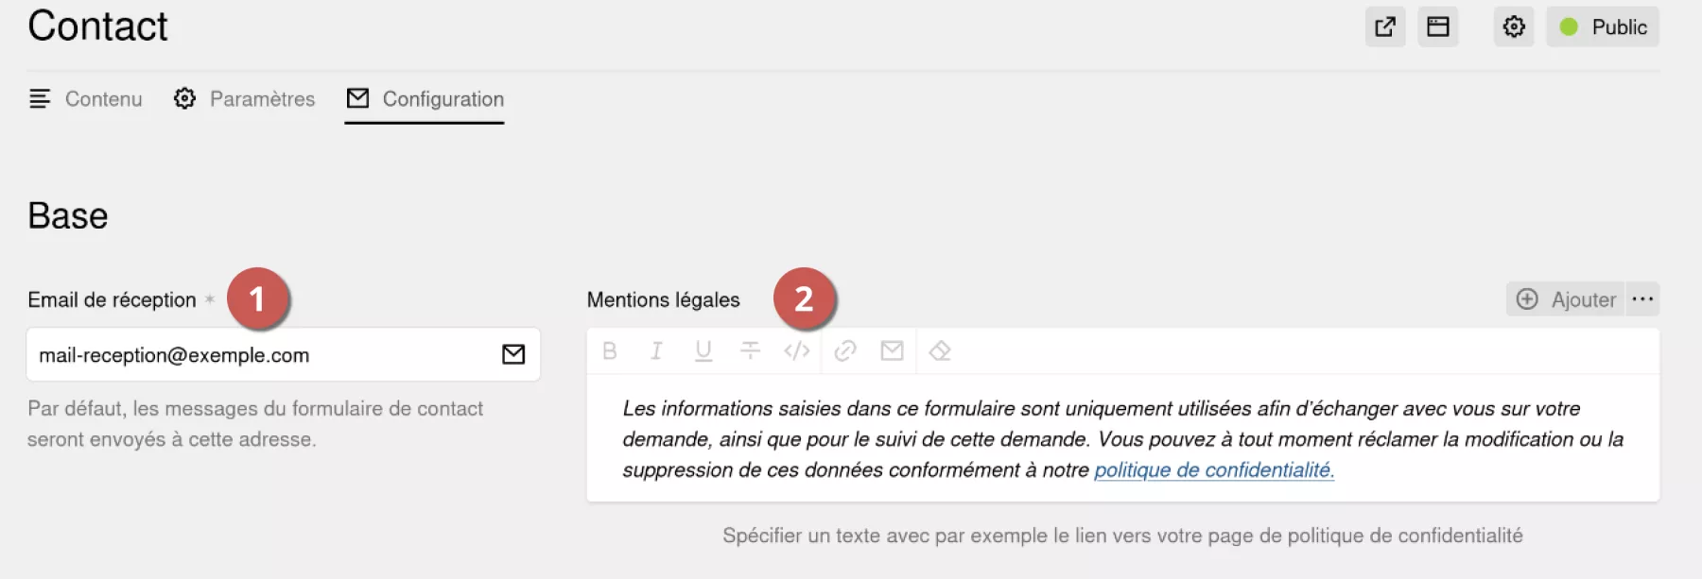Focus the Email de réception input field
The width and height of the screenshot is (1702, 579).
[x=283, y=354]
